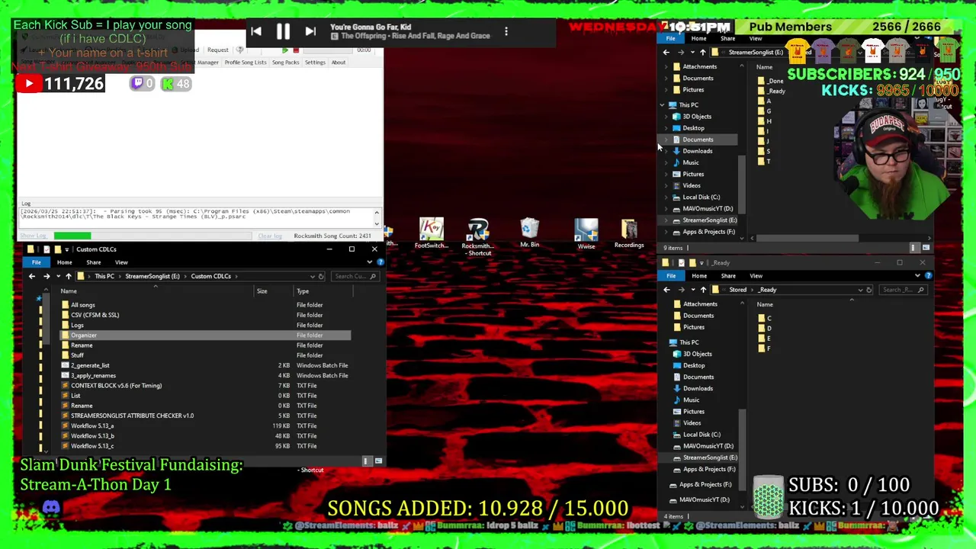Select 'All songs' folder in Custom CDLCs
The image size is (976, 549).
82,305
